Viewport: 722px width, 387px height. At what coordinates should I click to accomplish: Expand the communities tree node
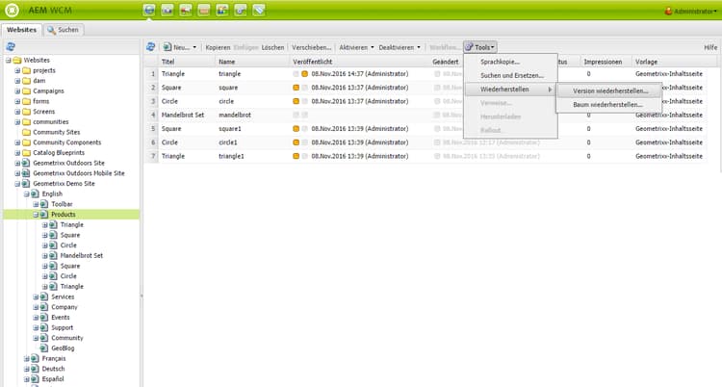[17, 122]
